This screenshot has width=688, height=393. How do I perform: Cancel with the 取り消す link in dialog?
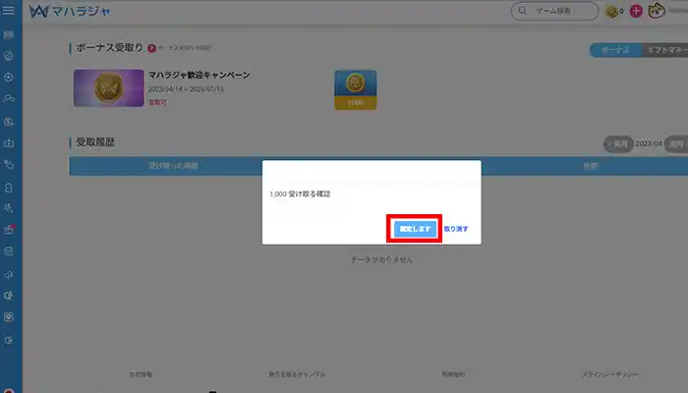pyautogui.click(x=456, y=228)
